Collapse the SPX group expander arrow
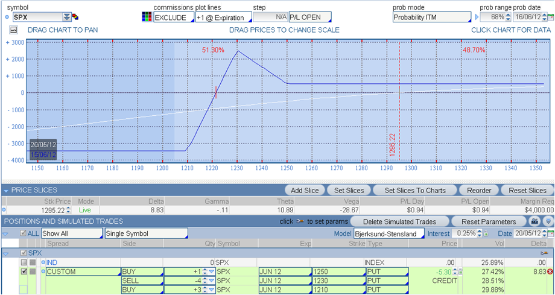Image resolution: width=555 pixels, height=295 pixels. (5, 253)
